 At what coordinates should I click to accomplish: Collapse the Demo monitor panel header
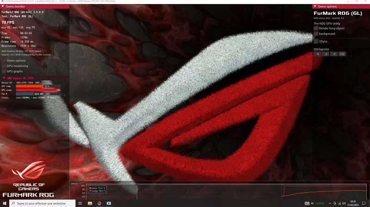[35, 6]
